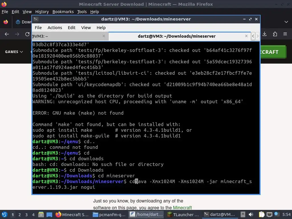
Task: Click the terminal icon in title bar
Action: pos(36,19)
